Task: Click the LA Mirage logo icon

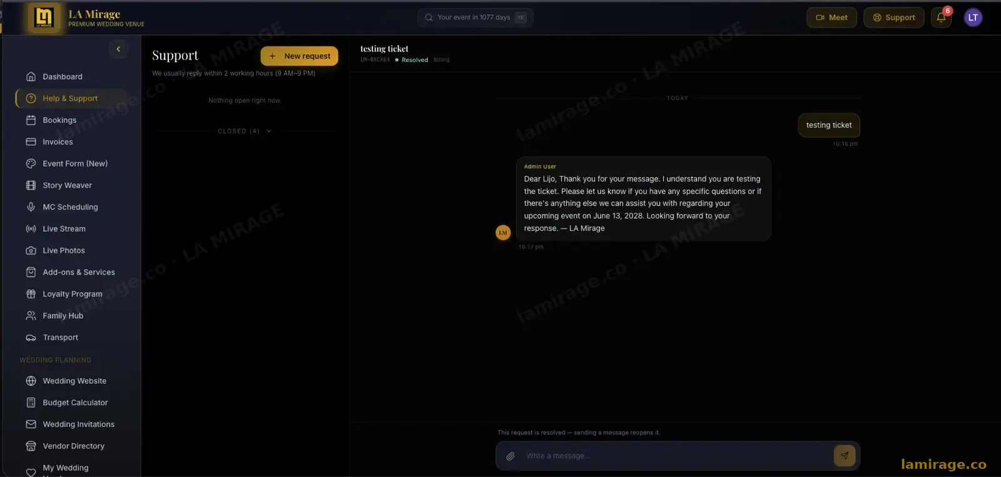Action: tap(44, 18)
